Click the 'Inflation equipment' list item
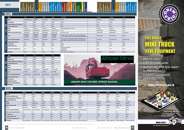 coord(156,75)
